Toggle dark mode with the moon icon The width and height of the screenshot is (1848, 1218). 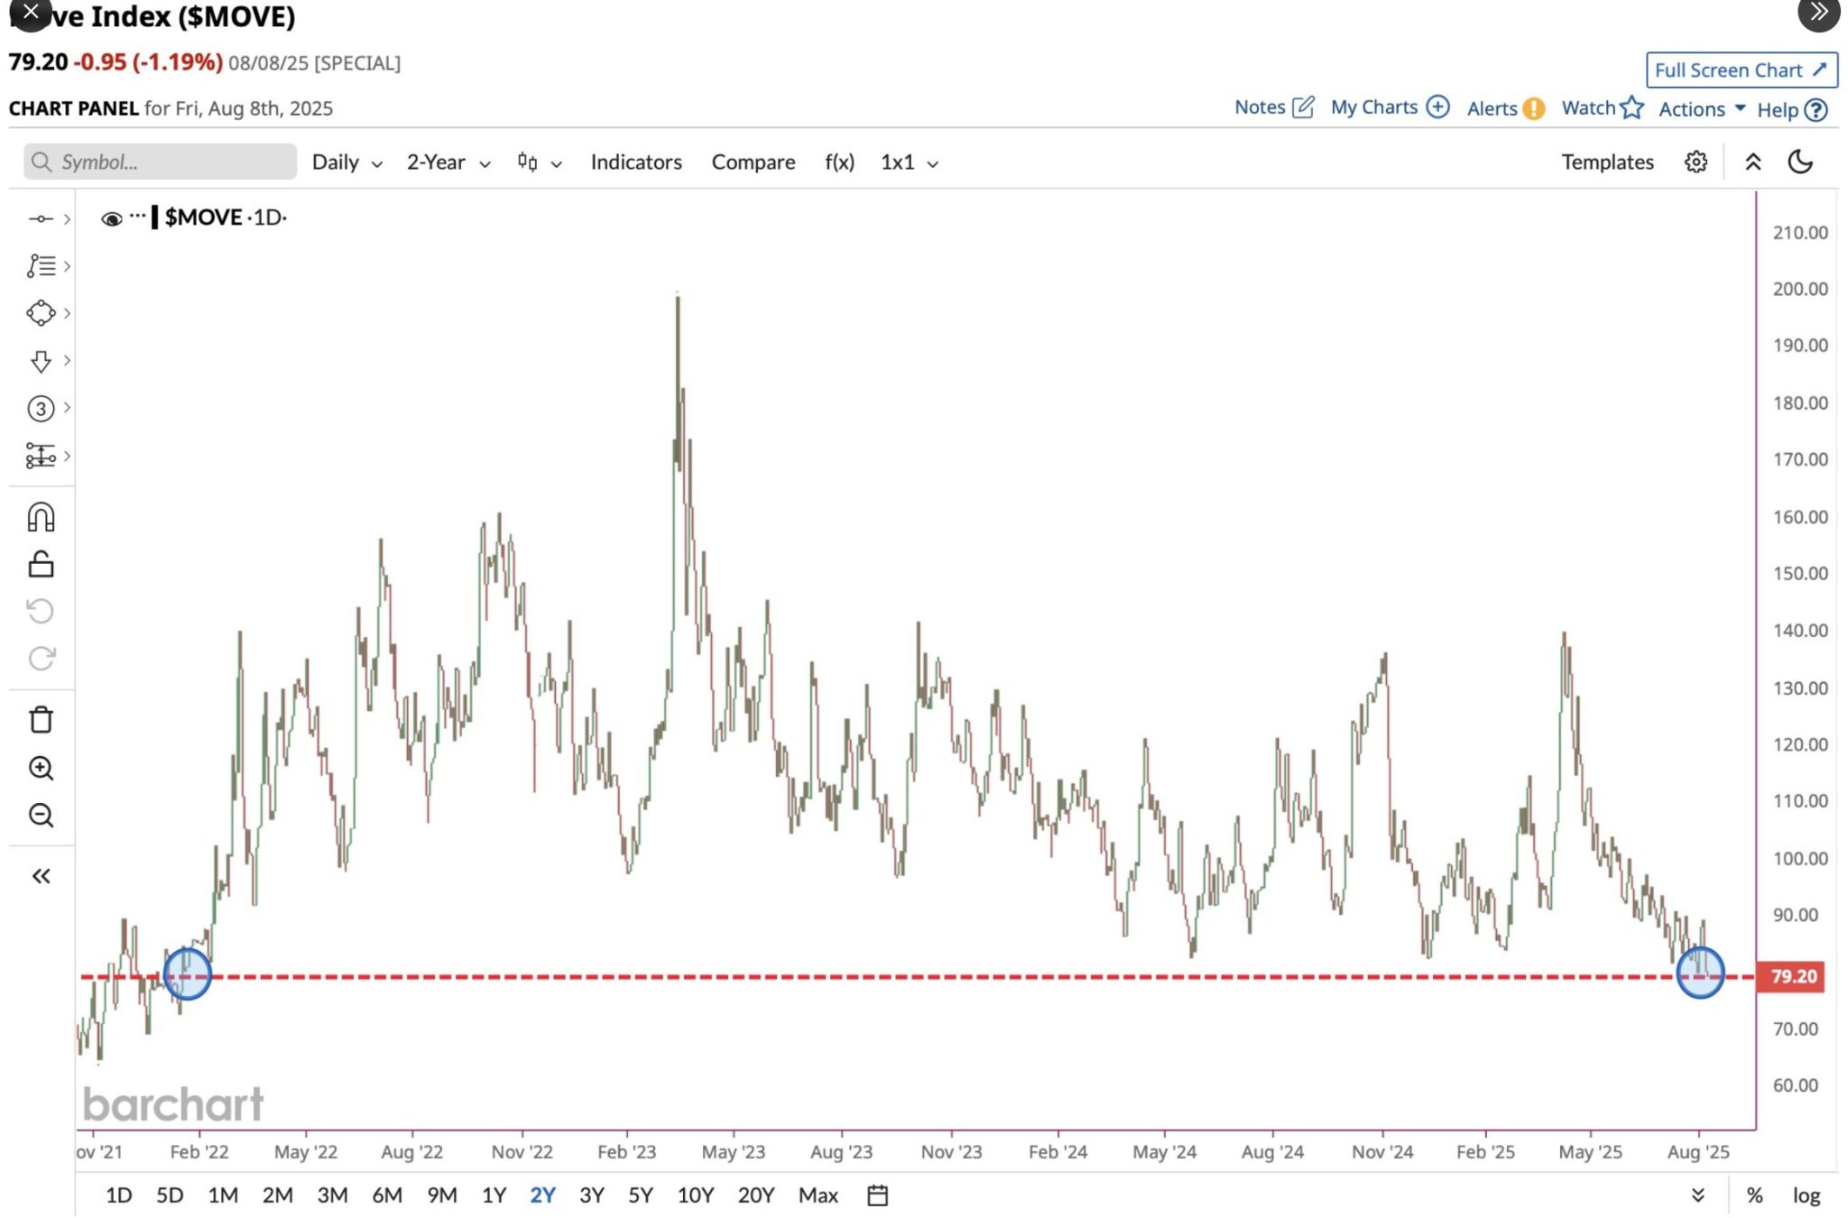coord(1798,162)
